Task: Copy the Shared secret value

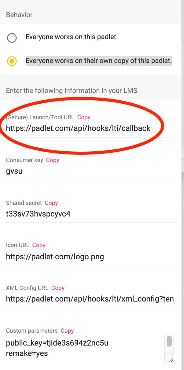Action: coord(51,203)
